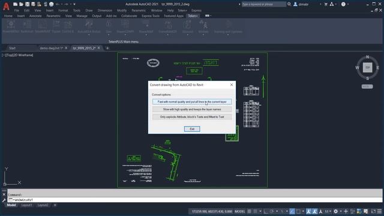Viewport: 384px width, 216px height.
Task: Click the command line customize wrench icon
Action: pyautogui.click(x=4, y=200)
